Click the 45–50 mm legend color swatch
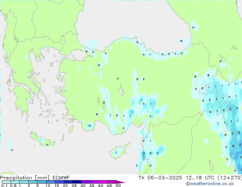This screenshot has height=187, width=242. point(112,182)
